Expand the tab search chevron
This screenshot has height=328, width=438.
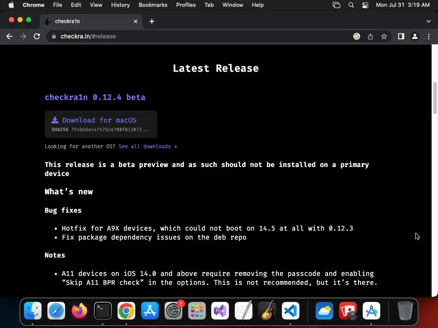point(429,21)
